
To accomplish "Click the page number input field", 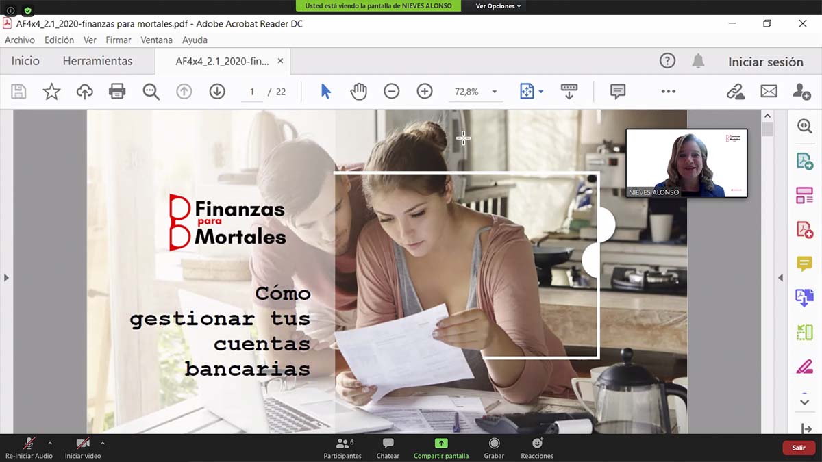I will (x=252, y=92).
